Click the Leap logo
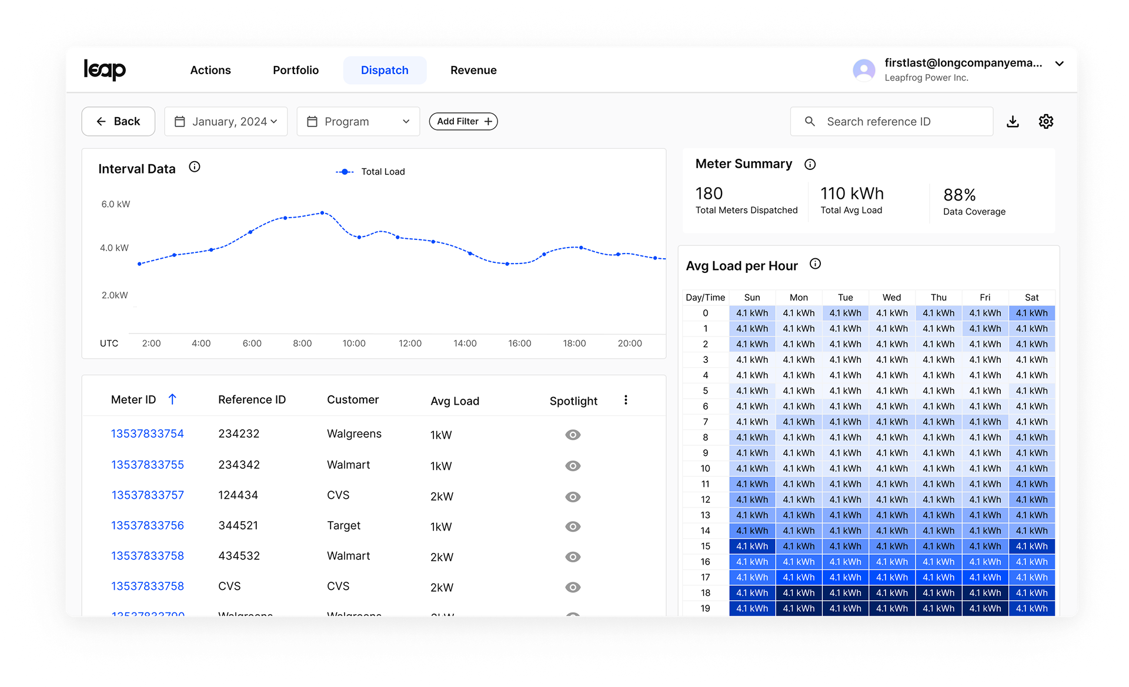Screen dimensions: 1129x687 105,70
